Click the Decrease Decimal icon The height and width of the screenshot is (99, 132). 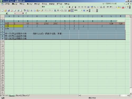click(x=104, y=7)
